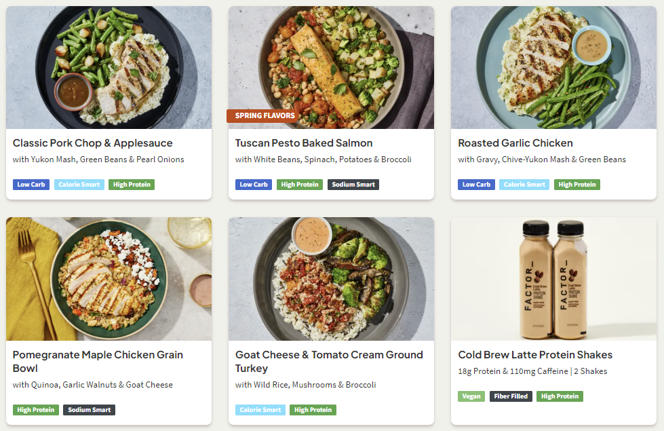
Task: Click the Classic Pork Chop & Applesauce title
Action: tap(92, 143)
